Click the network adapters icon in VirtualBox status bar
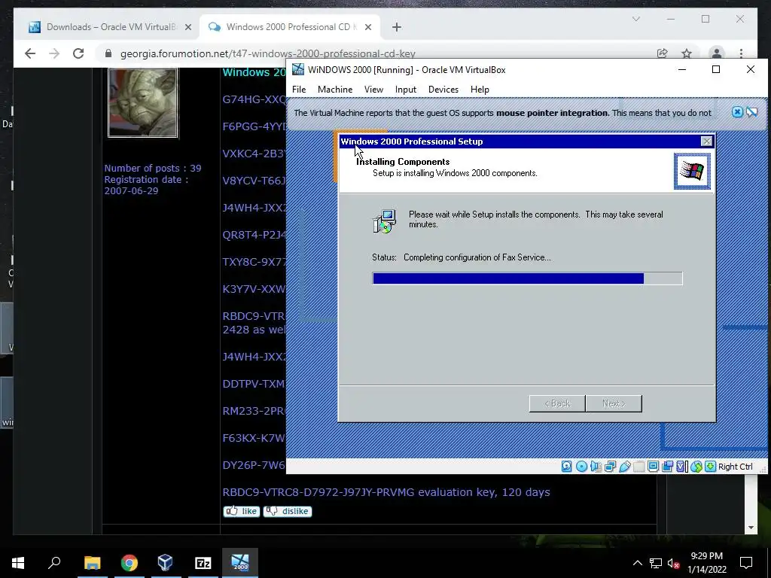The width and height of the screenshot is (771, 578). pyautogui.click(x=610, y=467)
